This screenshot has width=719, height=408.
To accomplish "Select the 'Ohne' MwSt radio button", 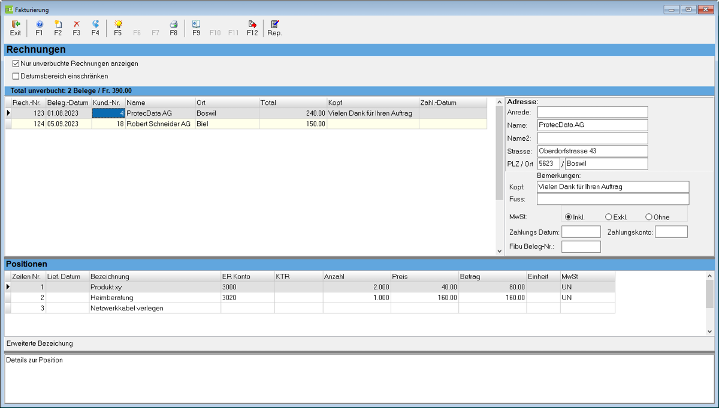I will 649,217.
